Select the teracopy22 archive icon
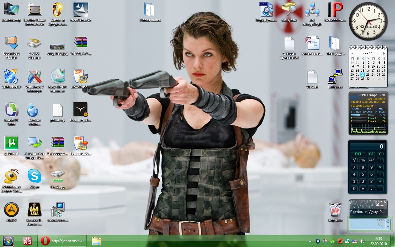This screenshot has height=247, width=395. 58,146
